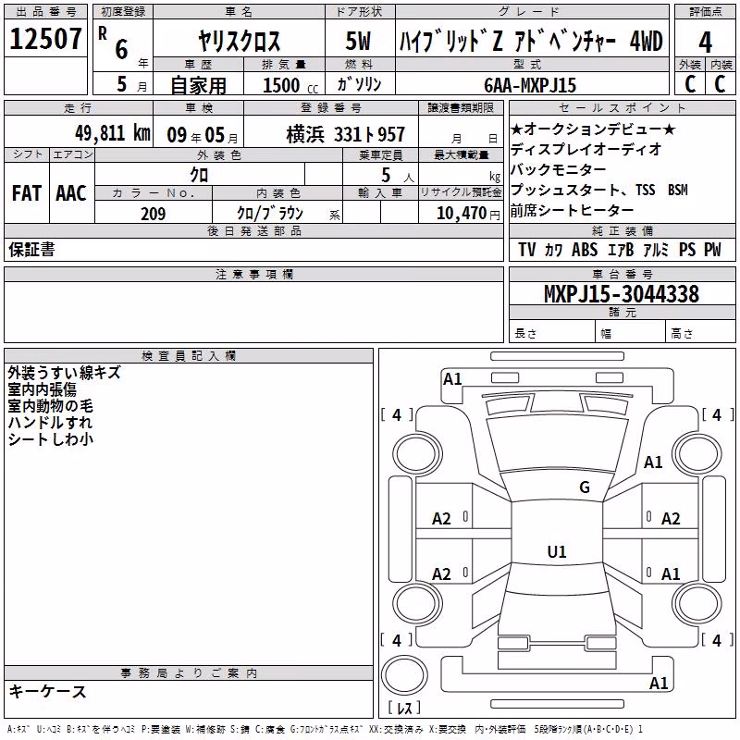Select 保証書 under later-shipped parts
740x740 pixels.
31,249
